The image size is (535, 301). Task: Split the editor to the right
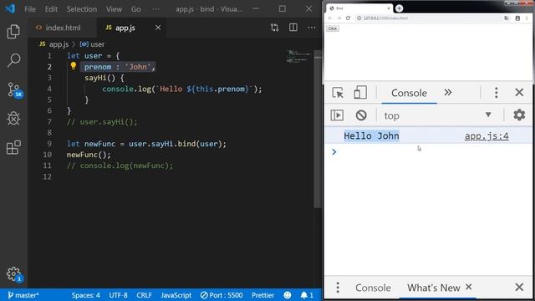(293, 28)
